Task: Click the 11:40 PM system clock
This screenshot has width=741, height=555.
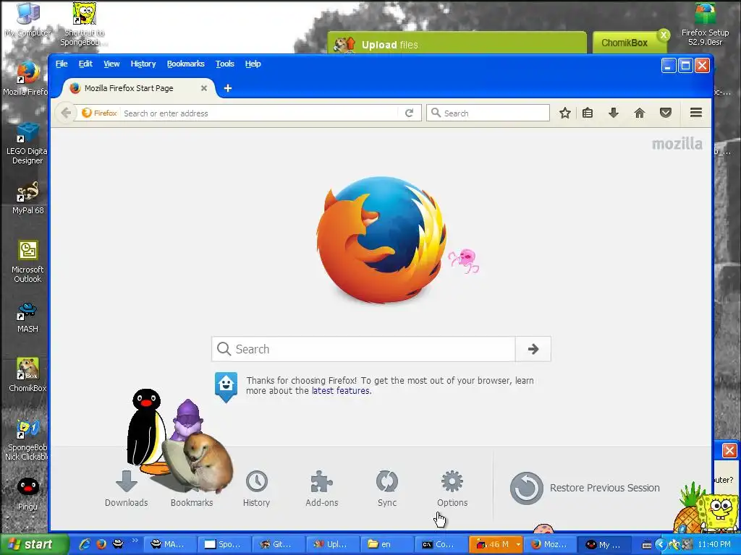Action: (714, 545)
